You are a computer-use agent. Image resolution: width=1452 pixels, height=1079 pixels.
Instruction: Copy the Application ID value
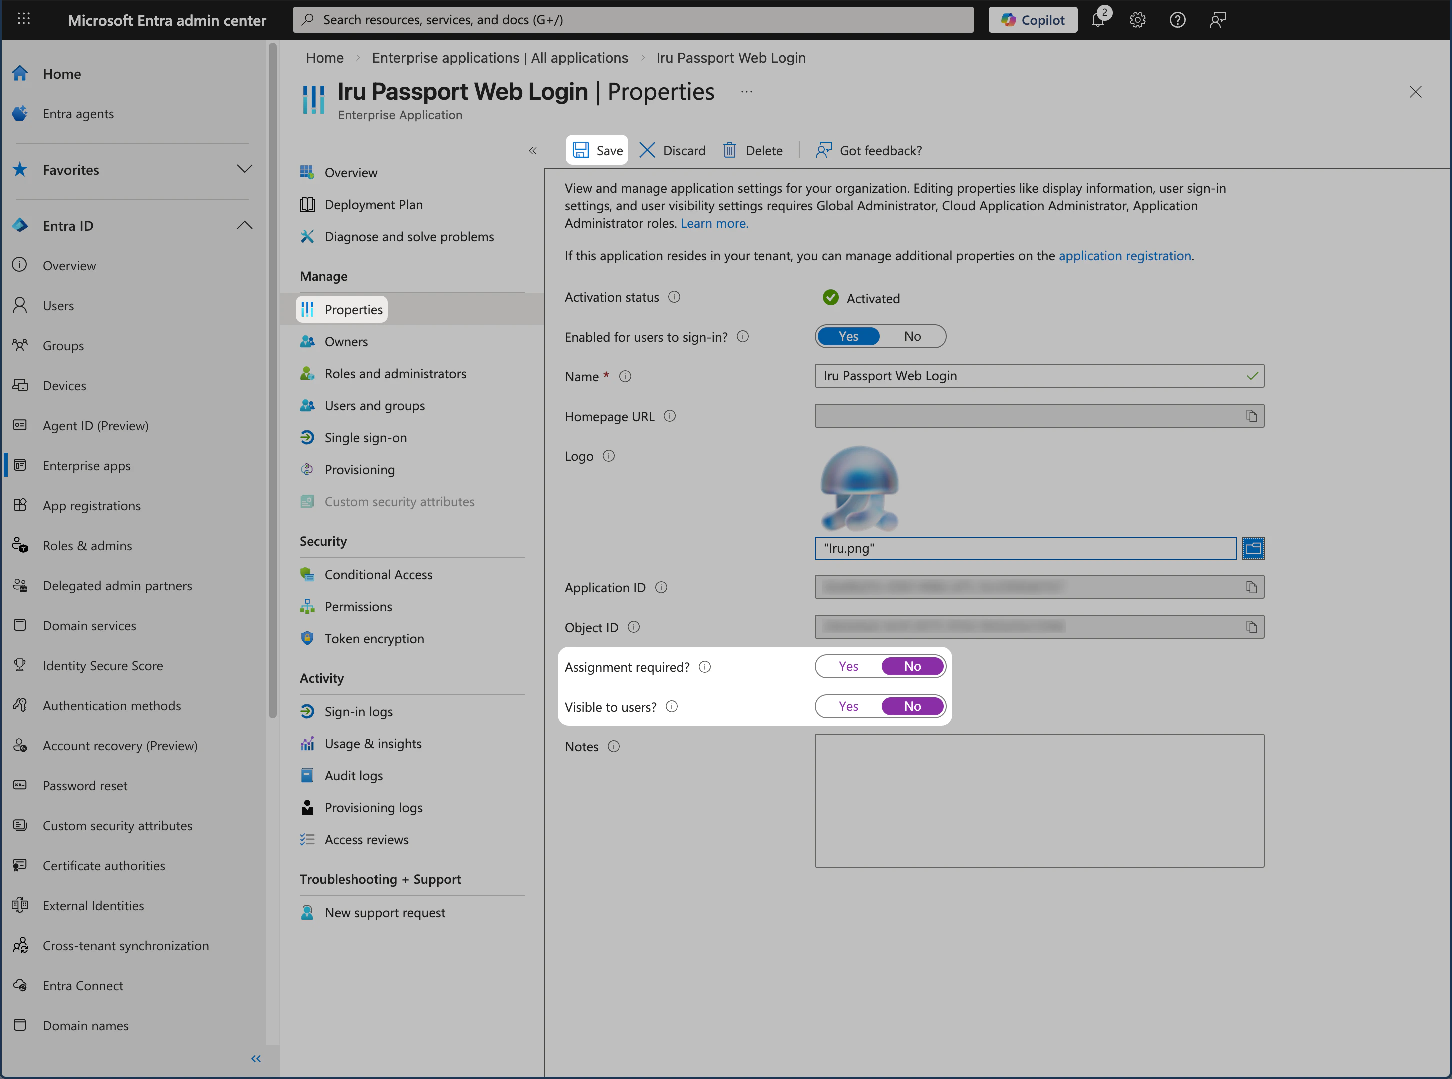pyautogui.click(x=1252, y=586)
